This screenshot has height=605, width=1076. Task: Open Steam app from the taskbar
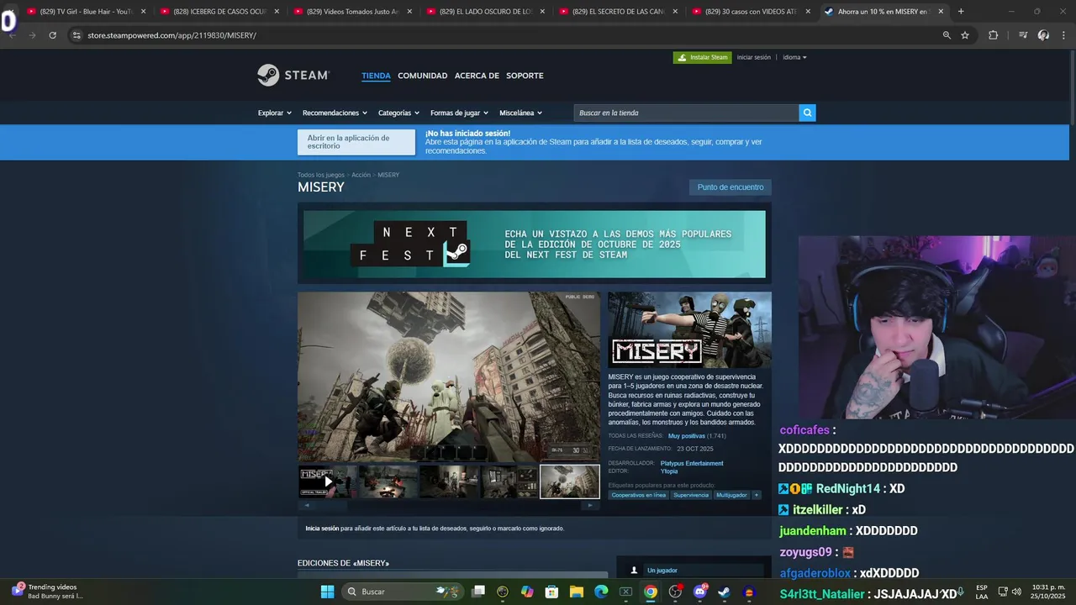(x=724, y=592)
